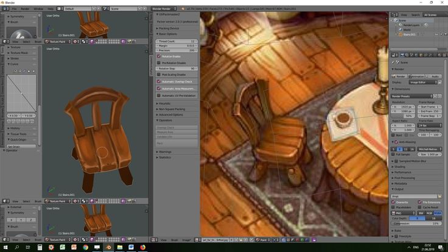The width and height of the screenshot is (448, 252).
Task: Expand the Non-Square Packing panel
Action: [171, 109]
